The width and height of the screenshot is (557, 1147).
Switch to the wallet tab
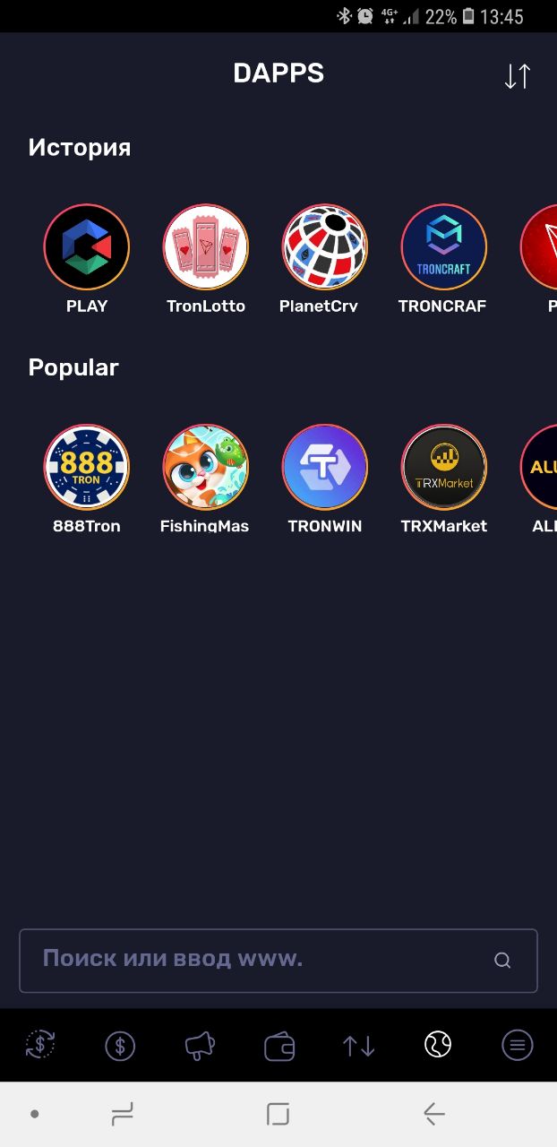[x=279, y=1046]
